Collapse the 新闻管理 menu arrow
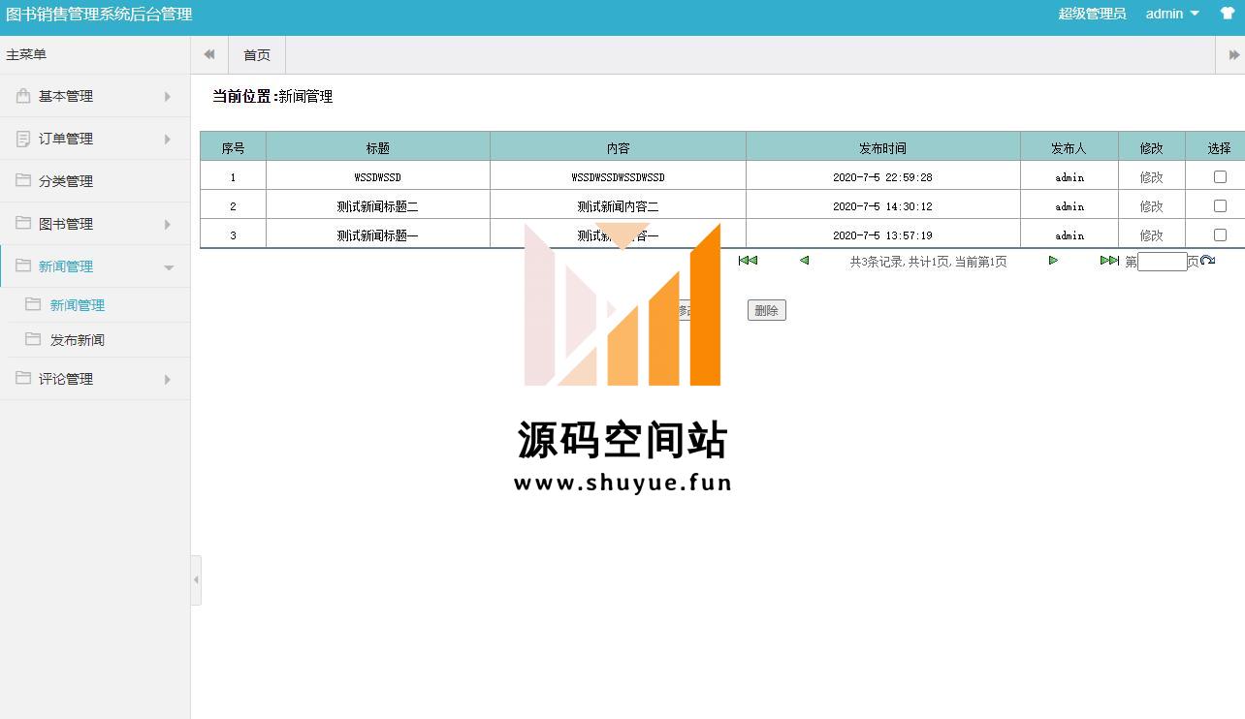Viewport: 1245px width, 719px height. [169, 267]
